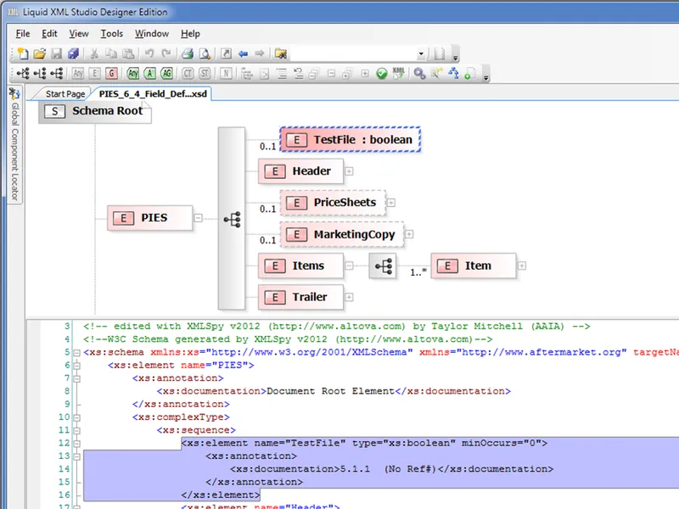Select the Attribute Group (AG) tool
The width and height of the screenshot is (679, 509).
pos(165,73)
